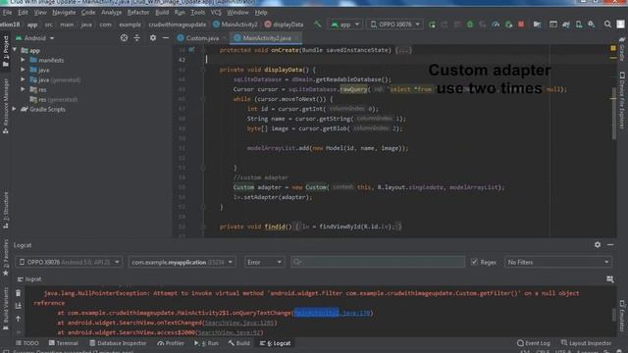Image resolution: width=628 pixels, height=353 pixels.
Task: Open SDK Manager icon in toolbar
Action: coord(592,25)
